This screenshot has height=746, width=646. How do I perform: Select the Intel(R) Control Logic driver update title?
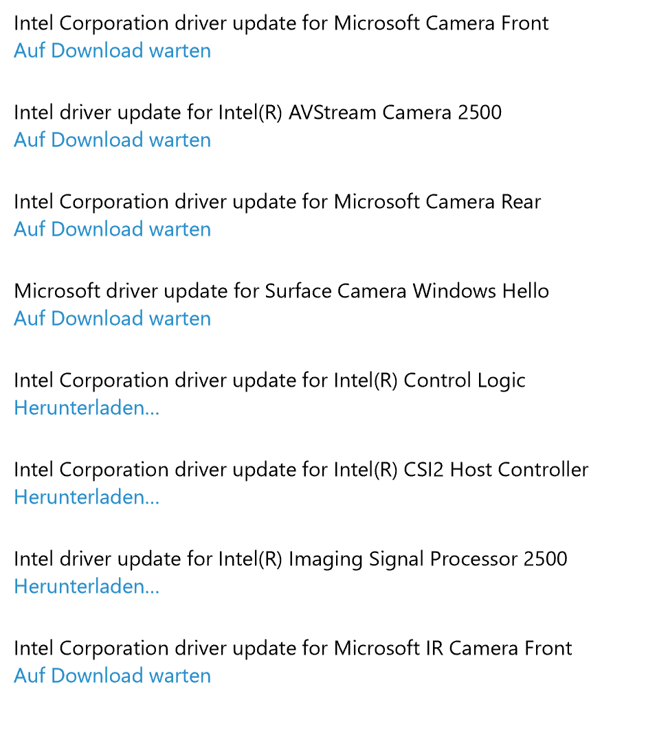coord(269,381)
